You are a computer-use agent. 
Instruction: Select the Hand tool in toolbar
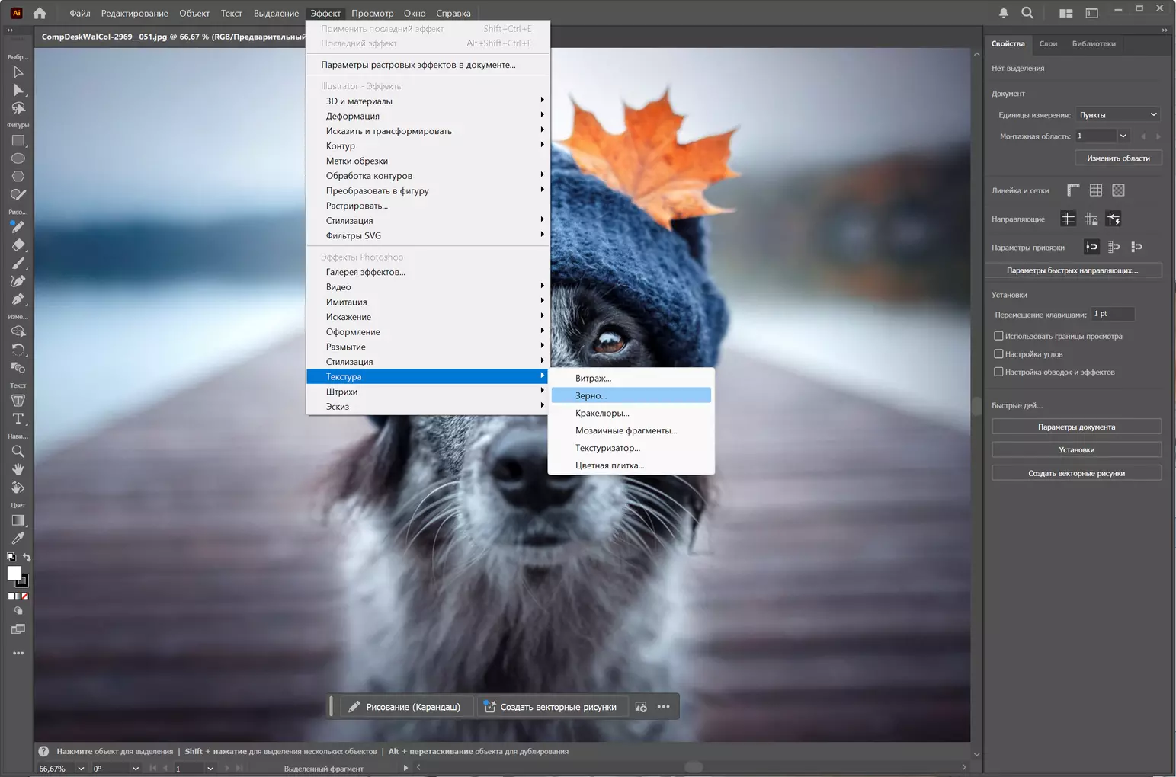(x=18, y=469)
